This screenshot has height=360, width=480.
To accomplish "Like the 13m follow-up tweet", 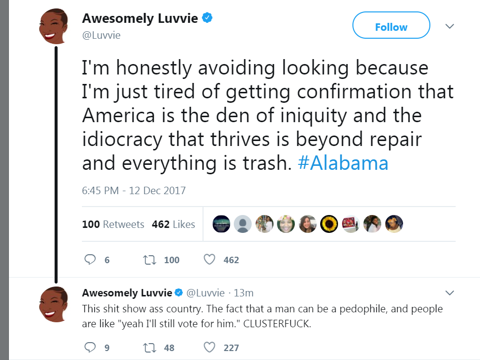I will point(209,348).
